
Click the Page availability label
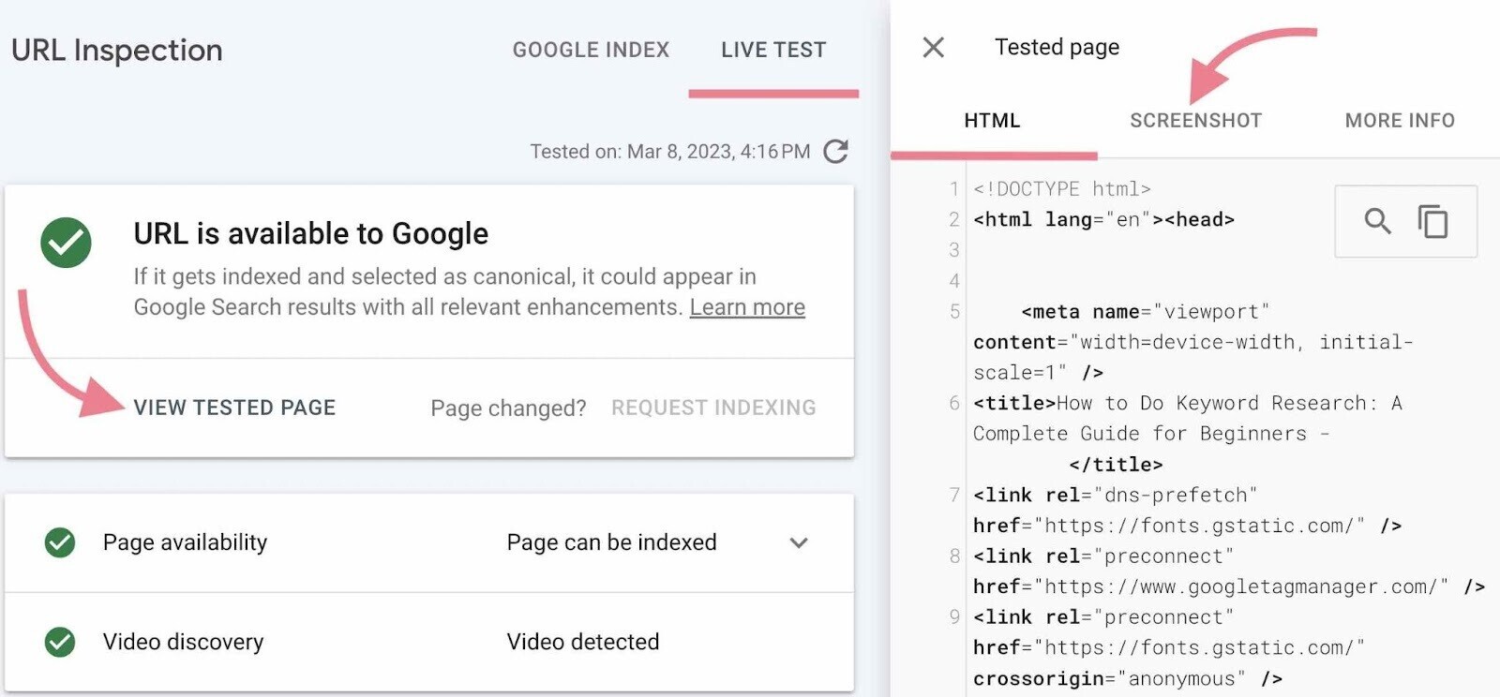coord(185,542)
